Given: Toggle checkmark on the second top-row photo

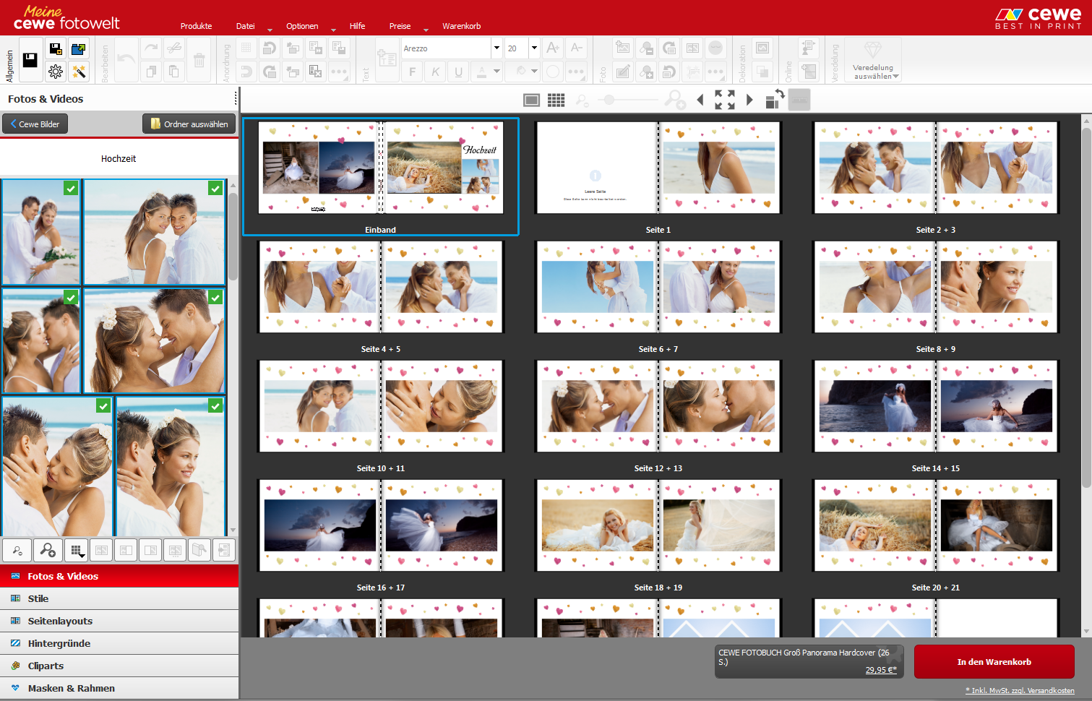Looking at the screenshot, I should tap(215, 189).
